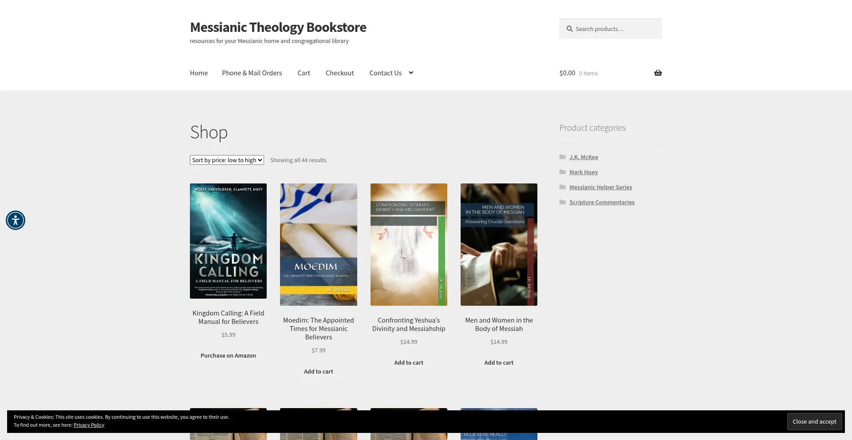Click Kingdom Calling: A Field Manual title

click(x=228, y=317)
